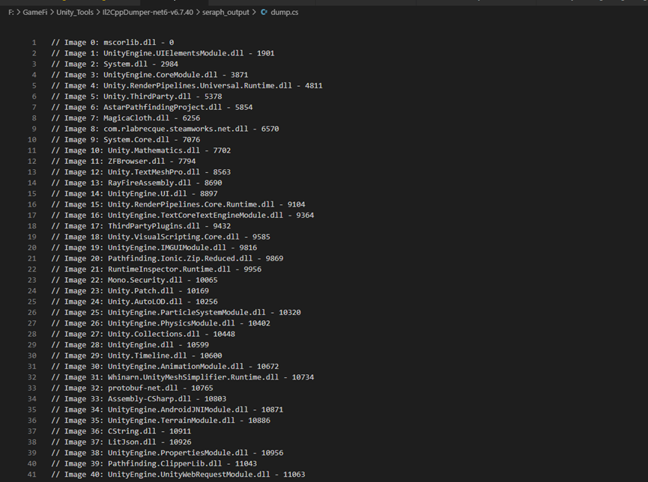648x482 pixels.
Task: Click the F: drive breadcrumb
Action: 10,13
